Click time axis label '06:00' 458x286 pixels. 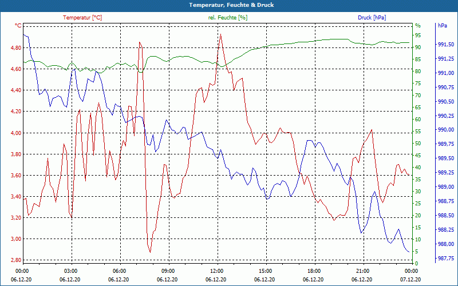119,271
